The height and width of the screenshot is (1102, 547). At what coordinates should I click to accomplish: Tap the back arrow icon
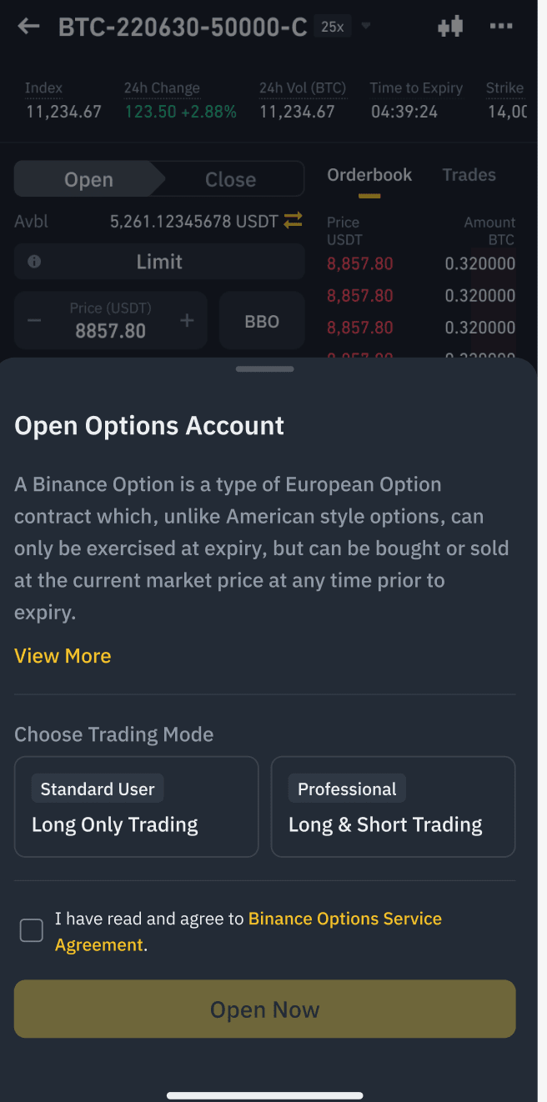click(28, 27)
